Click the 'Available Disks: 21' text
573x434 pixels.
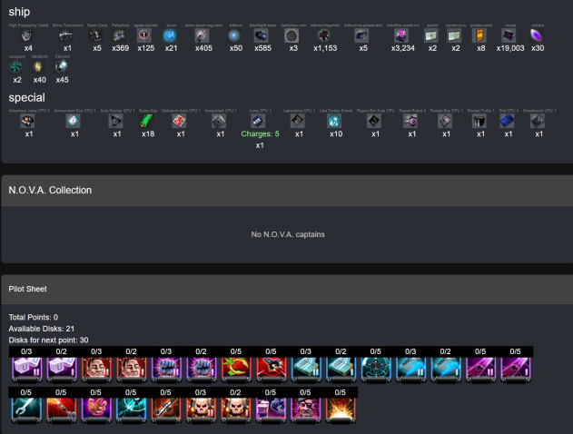pos(41,329)
